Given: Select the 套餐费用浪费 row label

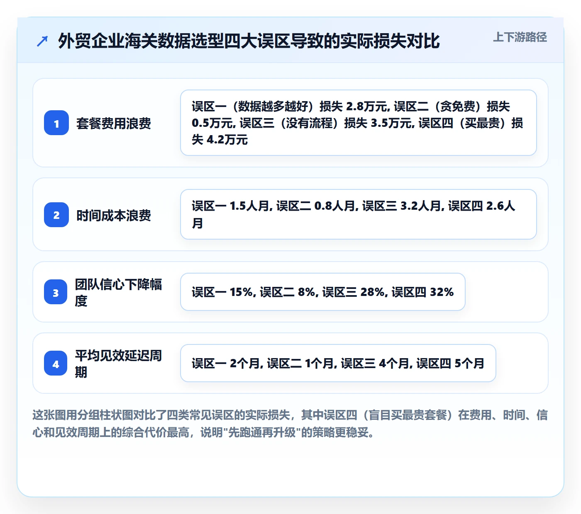Looking at the screenshot, I should click(x=114, y=123).
